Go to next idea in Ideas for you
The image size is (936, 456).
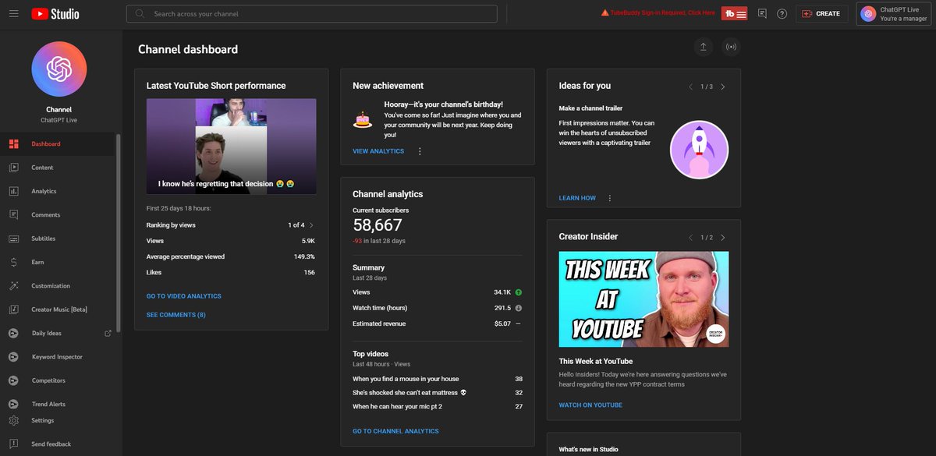point(722,87)
